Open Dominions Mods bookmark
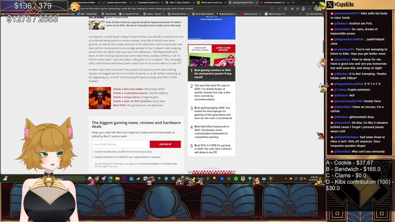 coord(179,14)
